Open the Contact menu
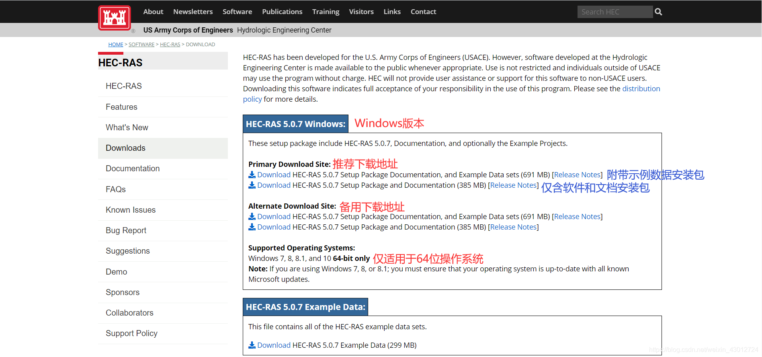Screen dimensions: 762x357 pos(423,12)
